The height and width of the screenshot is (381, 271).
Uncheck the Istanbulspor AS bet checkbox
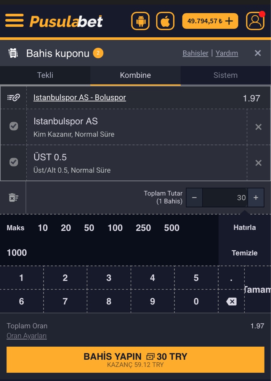14,126
